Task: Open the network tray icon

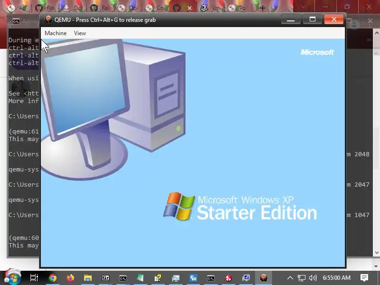Action: pyautogui.click(x=302, y=278)
